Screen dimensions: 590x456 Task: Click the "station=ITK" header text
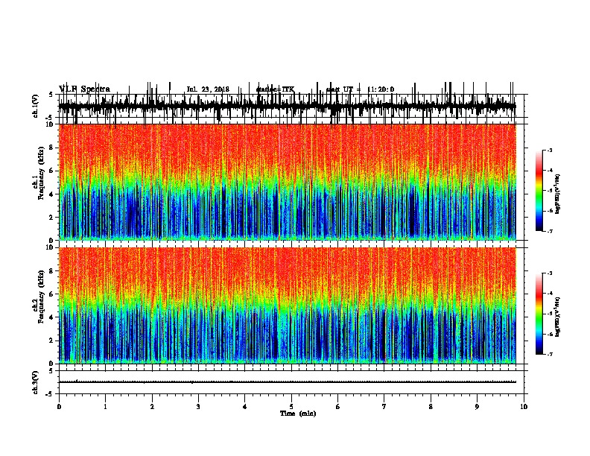click(x=275, y=89)
